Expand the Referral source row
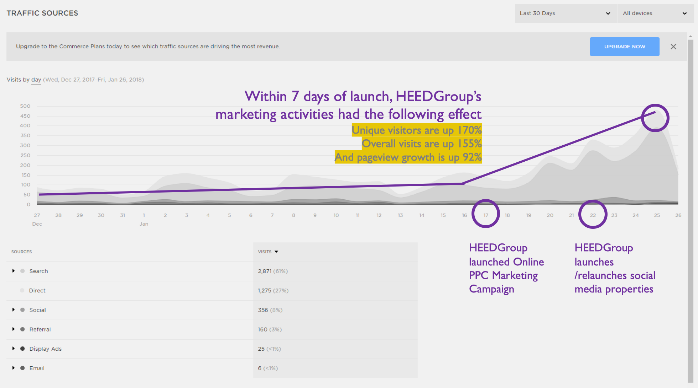The width and height of the screenshot is (698, 388). click(14, 329)
